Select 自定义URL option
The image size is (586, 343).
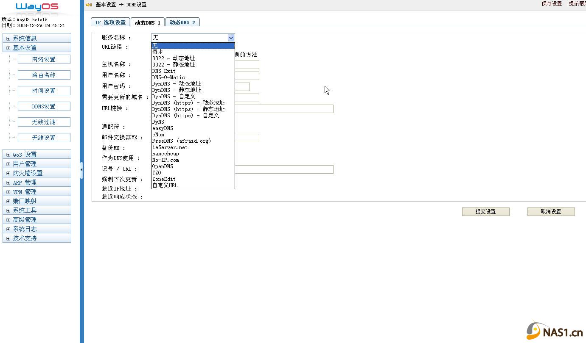(193, 185)
